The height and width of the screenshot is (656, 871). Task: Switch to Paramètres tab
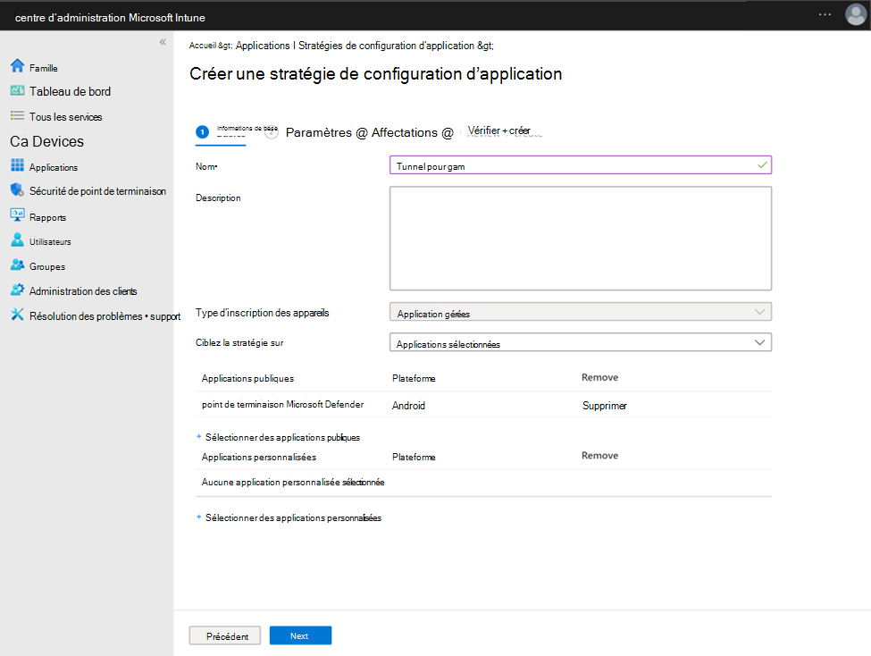click(x=319, y=132)
